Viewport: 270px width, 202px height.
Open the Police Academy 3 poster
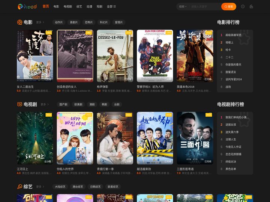155,56
